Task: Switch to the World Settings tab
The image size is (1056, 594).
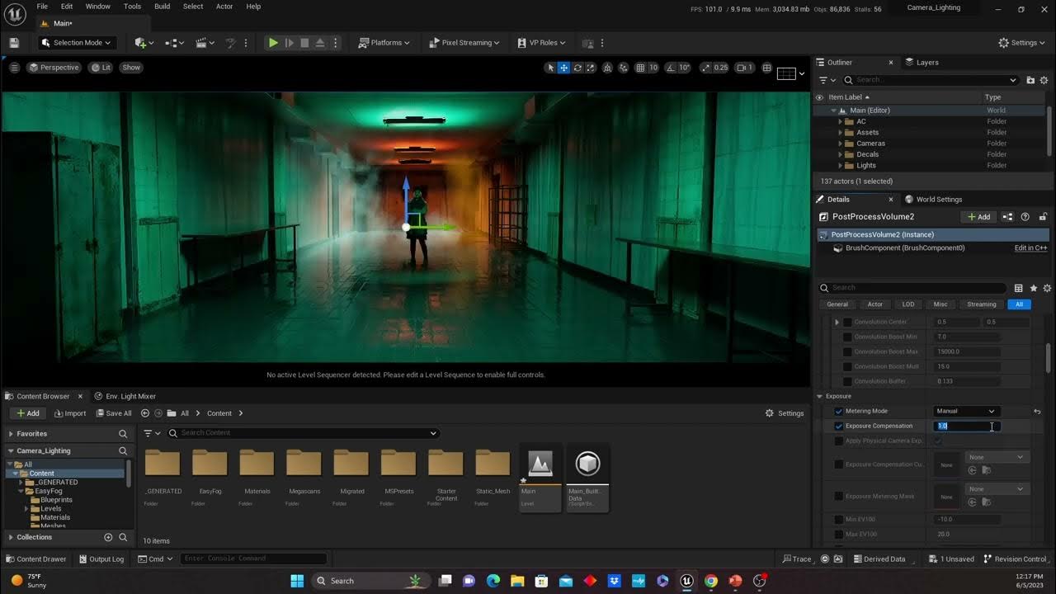Action: 938,199
